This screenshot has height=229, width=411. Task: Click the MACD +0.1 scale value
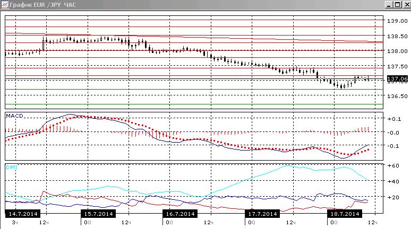coord(395,119)
